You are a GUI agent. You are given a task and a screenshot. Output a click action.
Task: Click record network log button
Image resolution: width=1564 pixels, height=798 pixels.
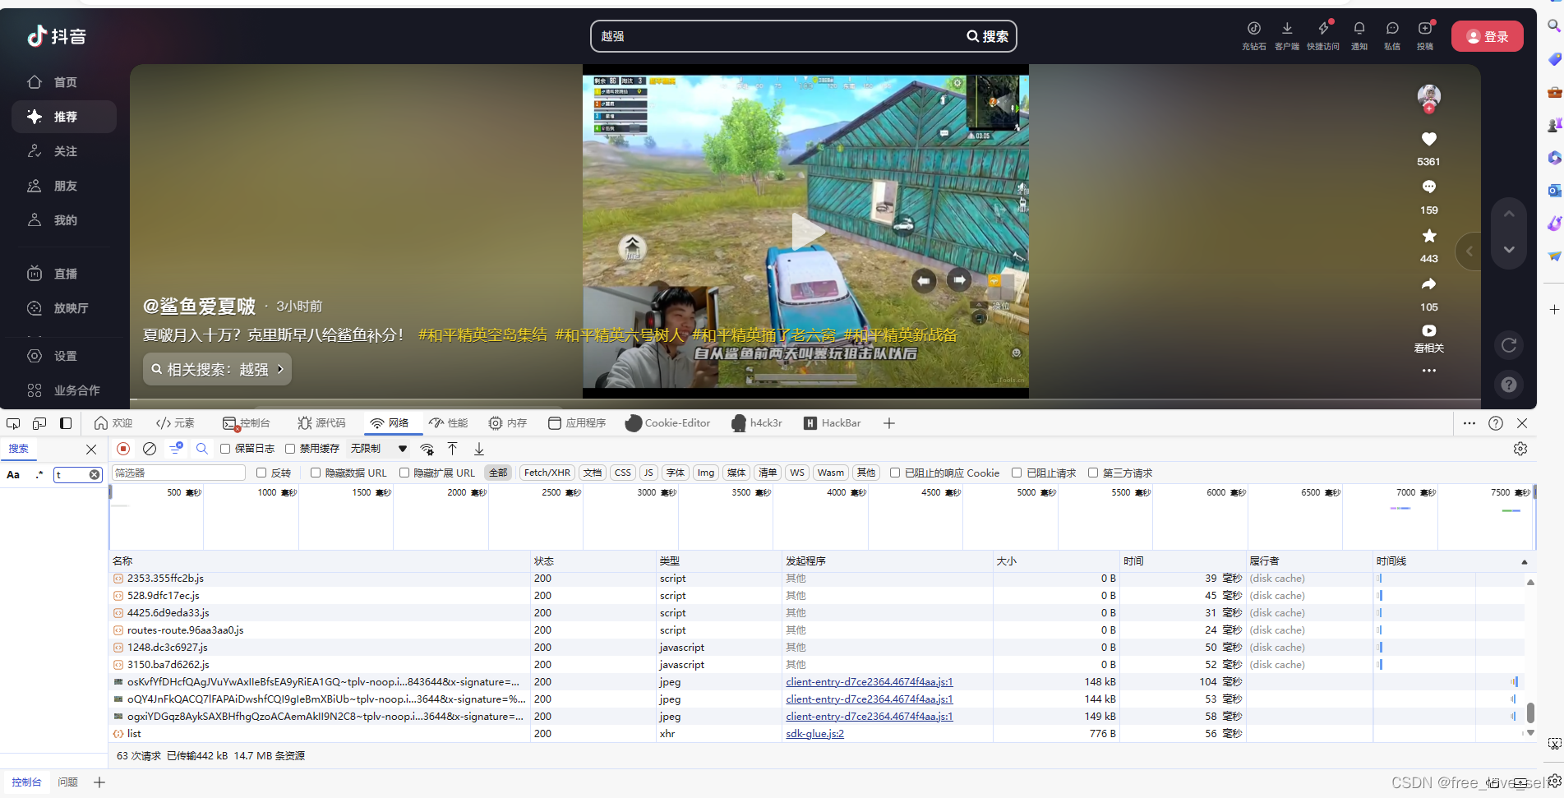pyautogui.click(x=123, y=449)
